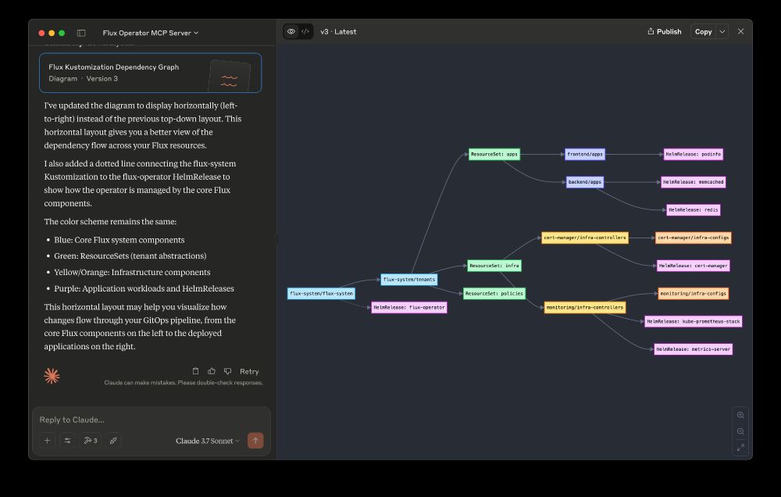The image size is (781, 497).
Task: Open the MCP tools icon showing 3
Action: 90,440
